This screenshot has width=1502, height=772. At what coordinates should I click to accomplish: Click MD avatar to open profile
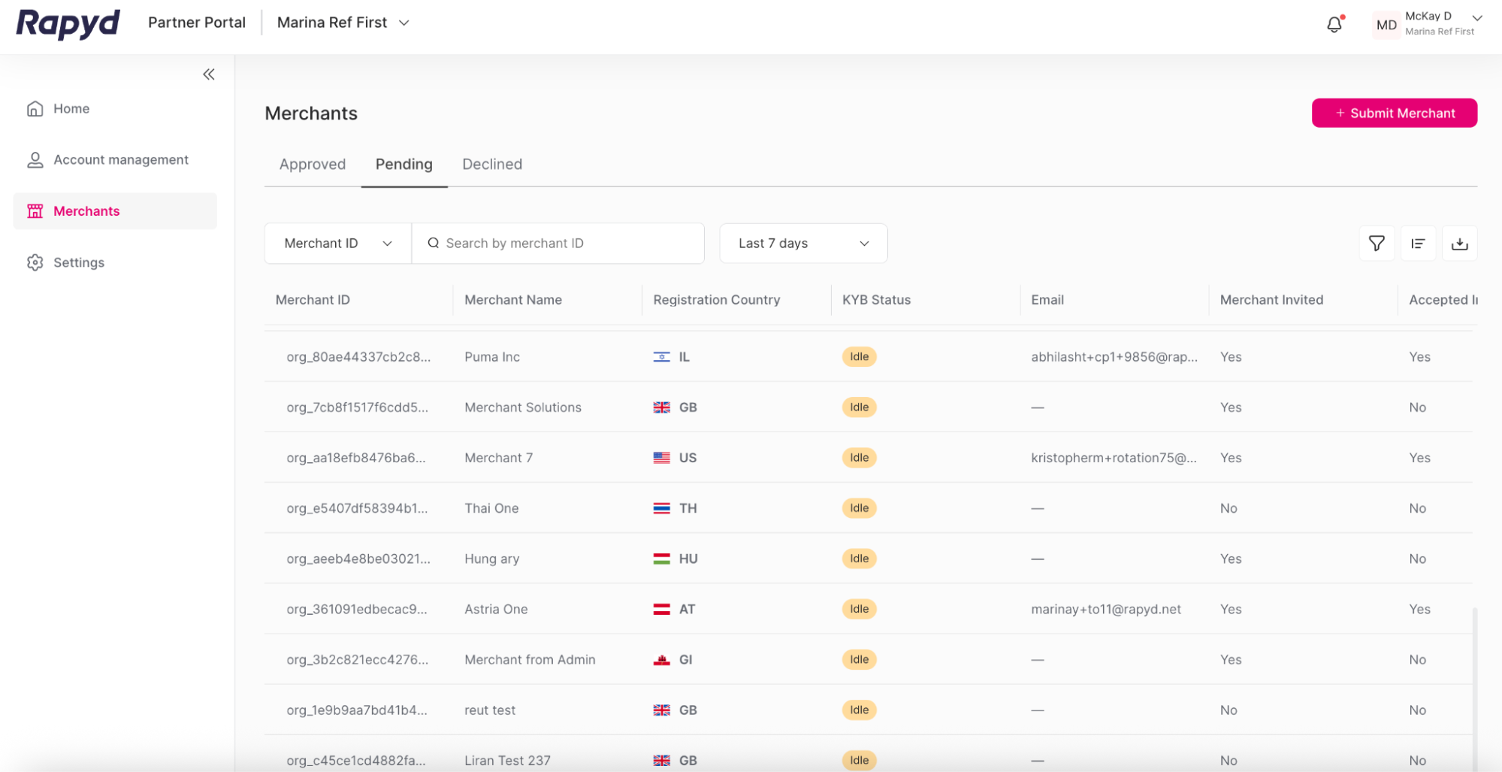(x=1385, y=24)
